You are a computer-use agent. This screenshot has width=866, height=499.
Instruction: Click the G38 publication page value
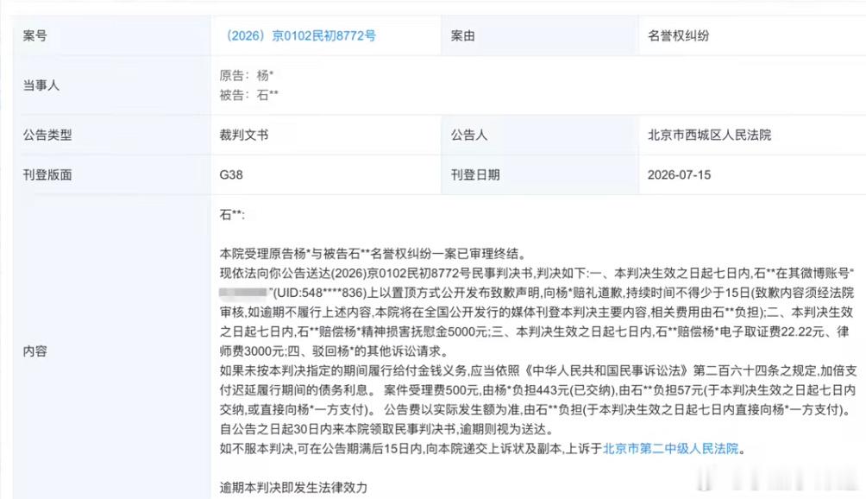point(231,175)
